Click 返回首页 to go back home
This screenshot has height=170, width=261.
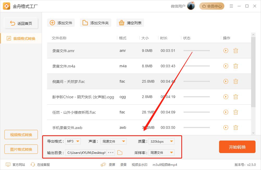coord(21,23)
